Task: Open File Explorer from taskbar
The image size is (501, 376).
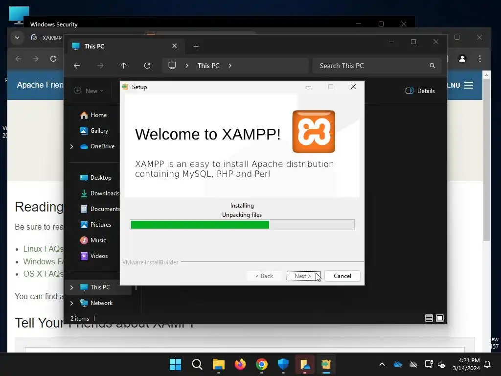Action: [x=219, y=364]
